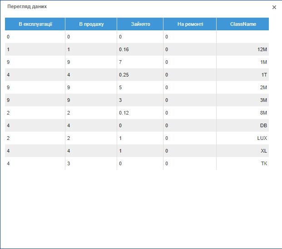Select the 8M class name cell
The height and width of the screenshot is (249, 282).
(x=263, y=113)
